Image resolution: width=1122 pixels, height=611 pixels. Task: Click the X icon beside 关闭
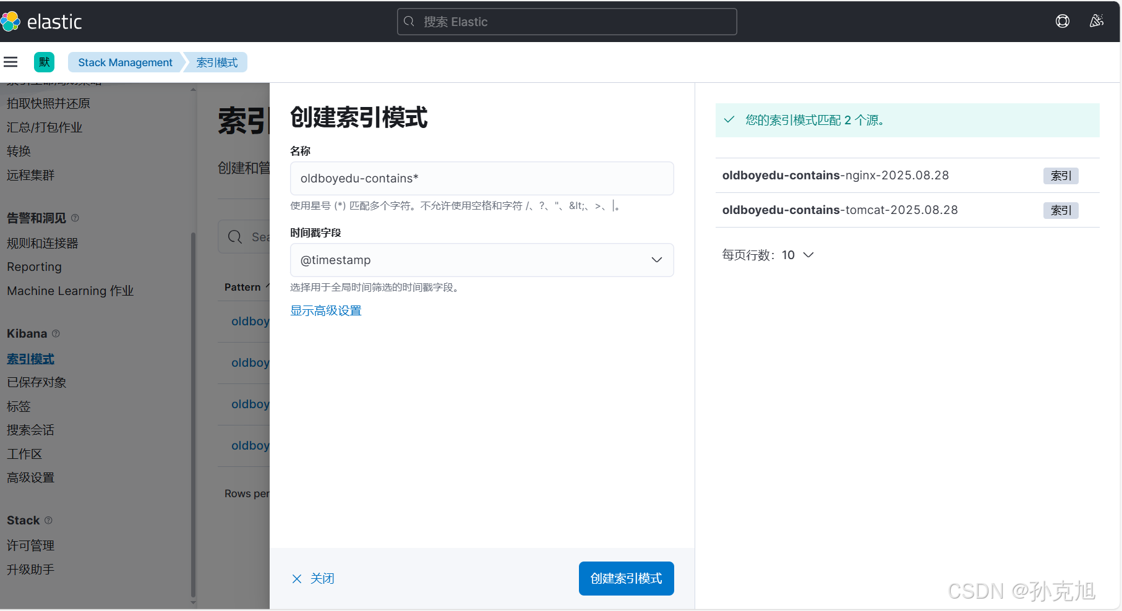(x=297, y=579)
